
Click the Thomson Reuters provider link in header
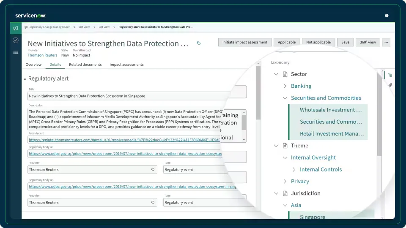pyautogui.click(x=42, y=55)
